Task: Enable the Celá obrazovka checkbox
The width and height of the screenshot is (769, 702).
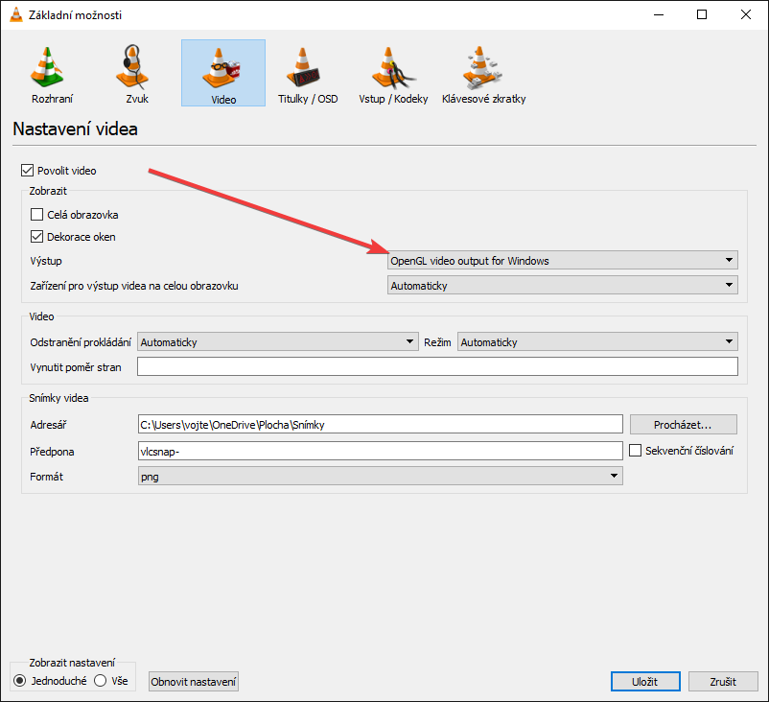Action: pos(37,215)
